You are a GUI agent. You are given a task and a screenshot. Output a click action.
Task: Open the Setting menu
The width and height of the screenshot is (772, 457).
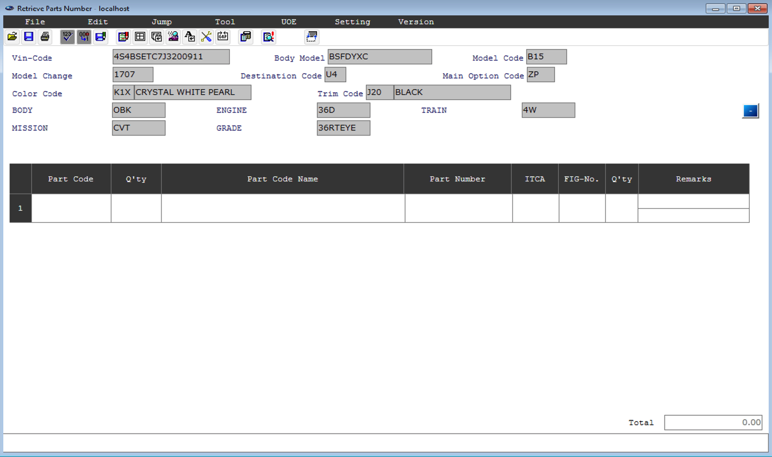352,22
